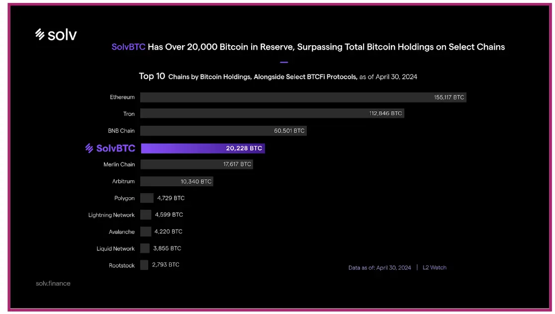Click the Ethereum 155,117 BTC bar
This screenshot has width=555, height=314.
point(303,97)
